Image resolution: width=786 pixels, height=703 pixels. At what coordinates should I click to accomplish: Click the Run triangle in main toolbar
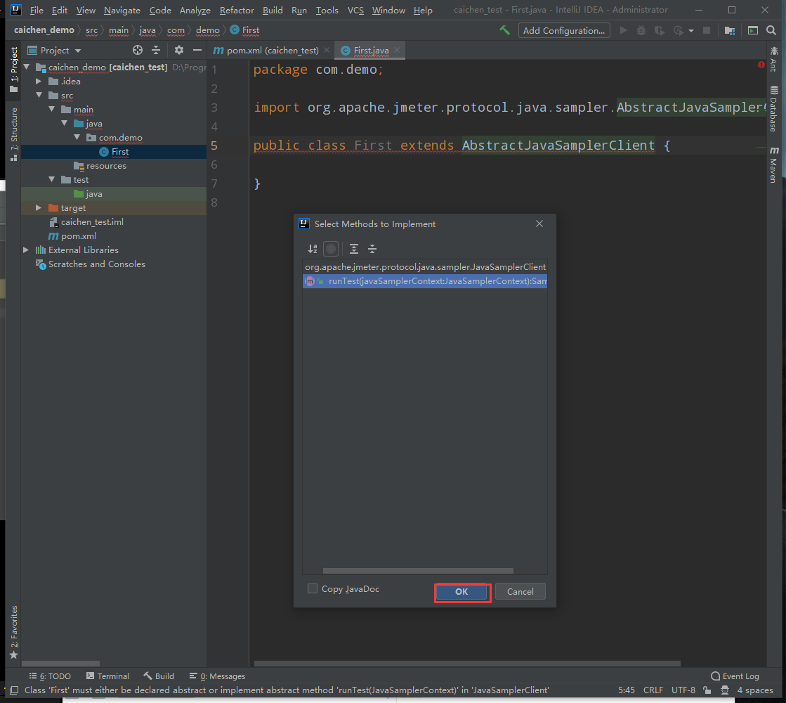point(623,31)
